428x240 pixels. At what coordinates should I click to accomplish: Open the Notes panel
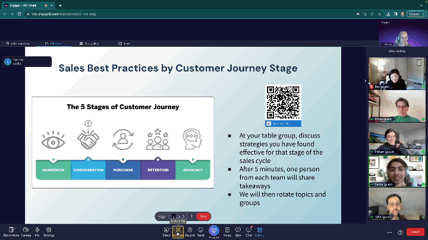227,231
